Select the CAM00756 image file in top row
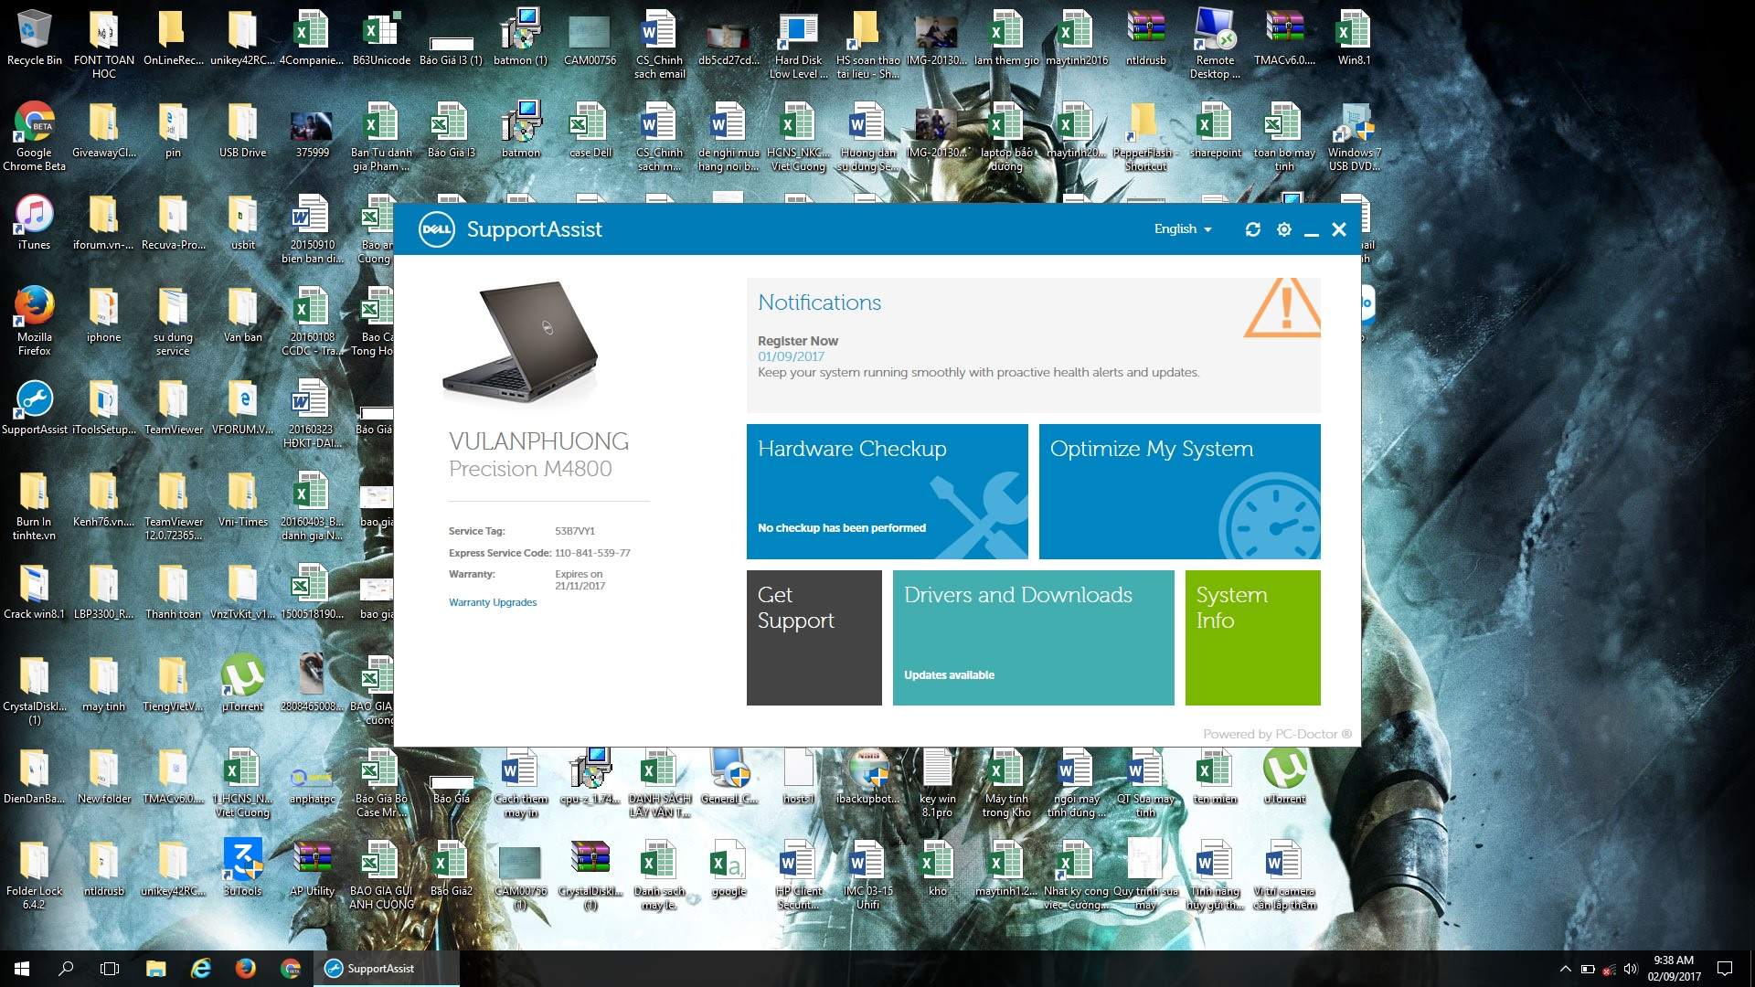This screenshot has height=987, width=1755. click(590, 38)
